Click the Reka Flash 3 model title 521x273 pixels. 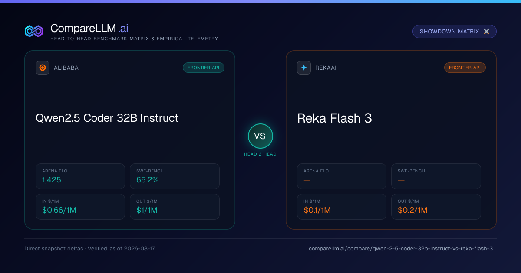point(335,118)
